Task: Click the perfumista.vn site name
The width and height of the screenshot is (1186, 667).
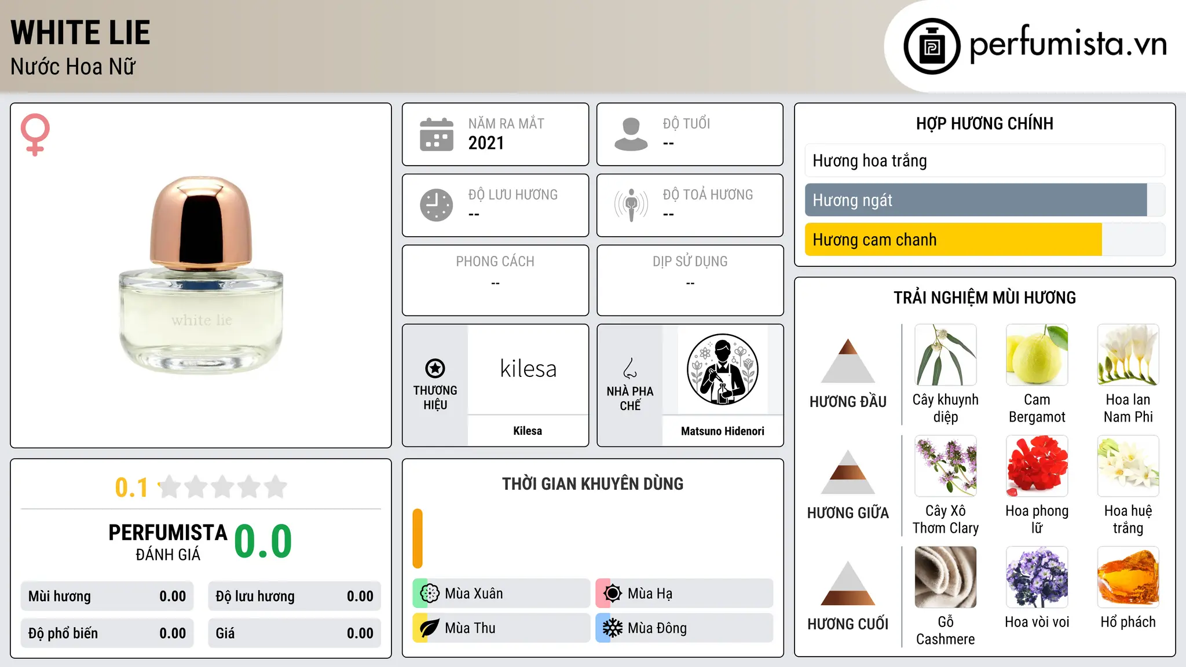Action: 1068,44
